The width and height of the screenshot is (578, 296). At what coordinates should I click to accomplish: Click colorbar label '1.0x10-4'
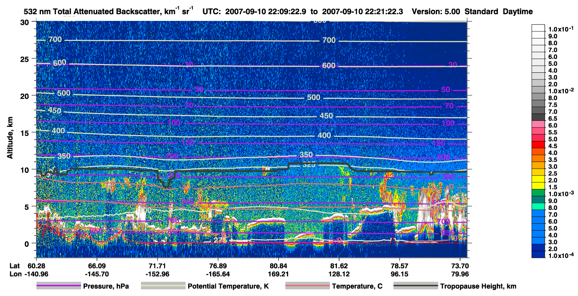560,256
